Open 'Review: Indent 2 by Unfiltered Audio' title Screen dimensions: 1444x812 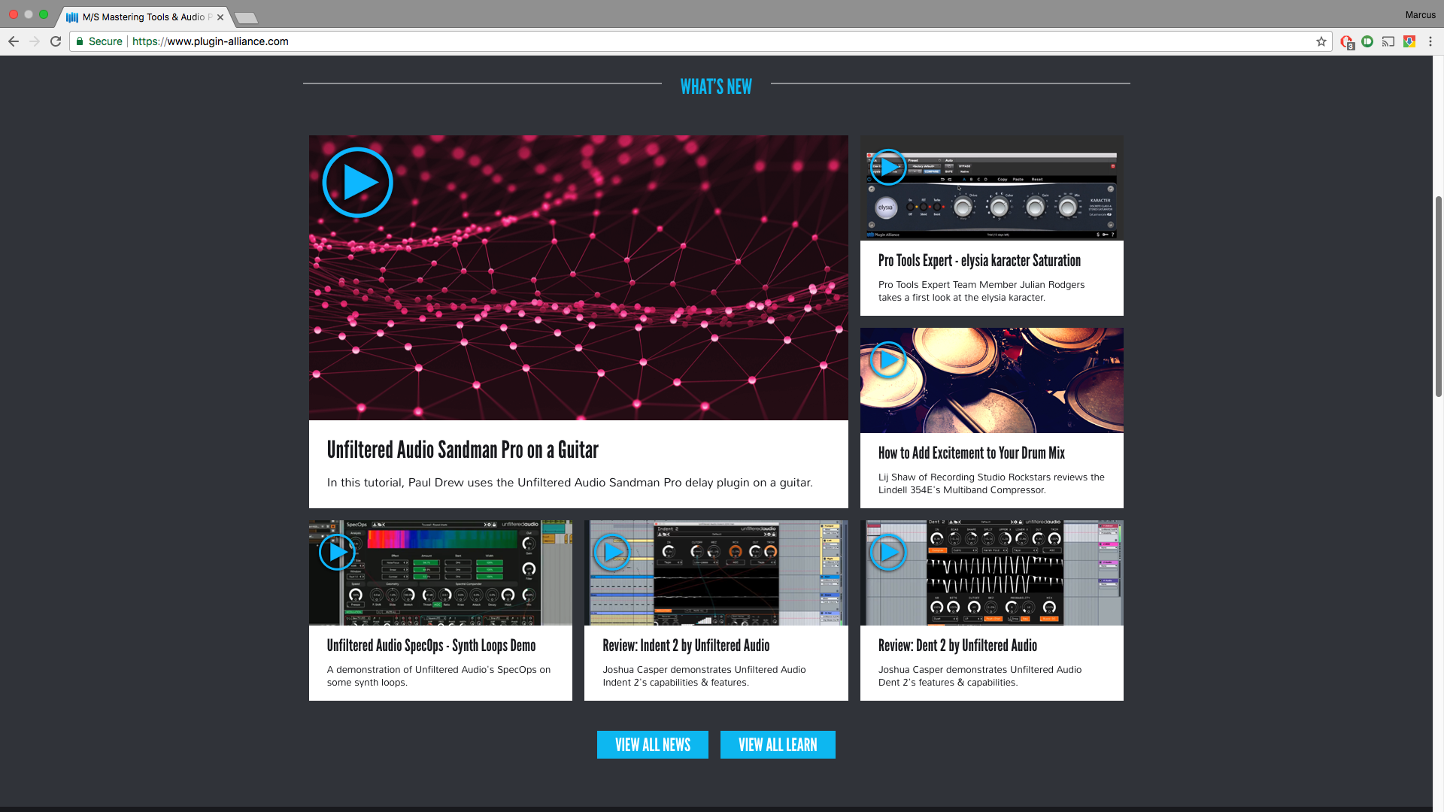[686, 645]
